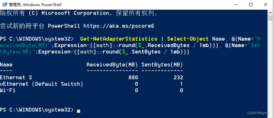274x118 pixels.
Task: Click the Wi-Fi adapter row
Action: click(91, 90)
